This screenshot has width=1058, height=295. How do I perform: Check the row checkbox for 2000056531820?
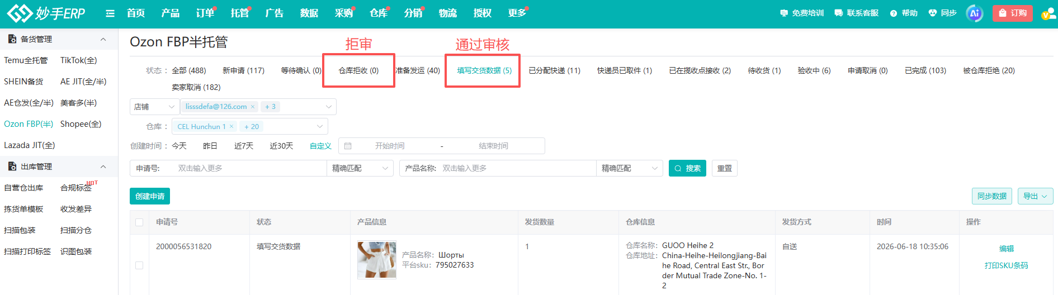[139, 265]
